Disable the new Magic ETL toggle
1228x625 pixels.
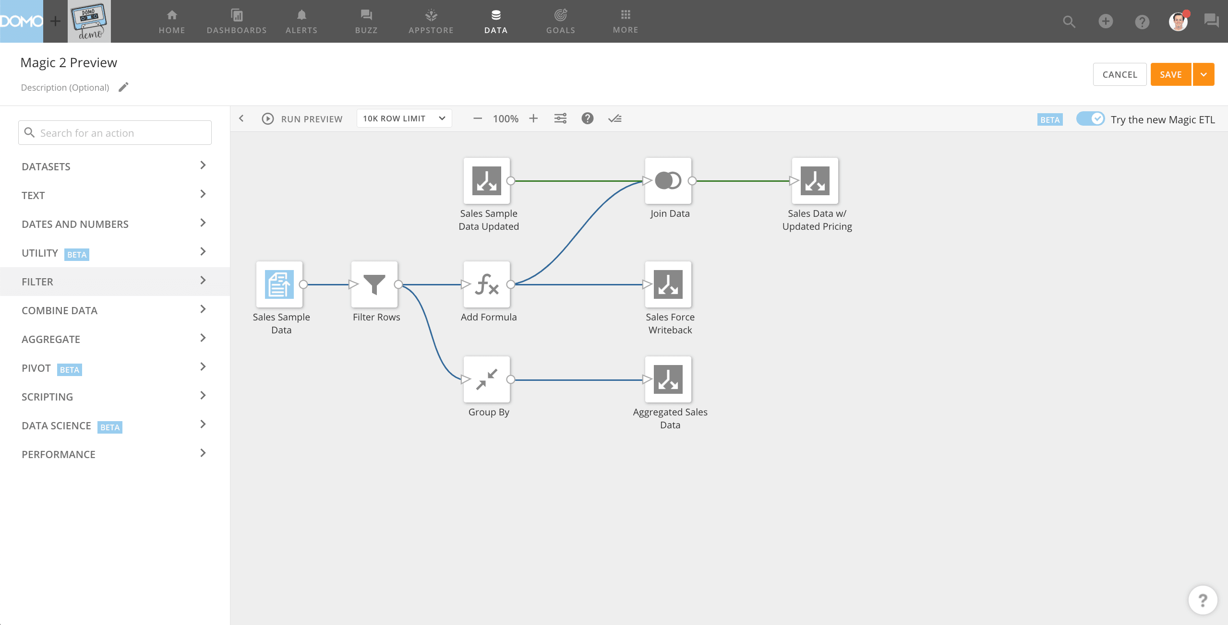pyautogui.click(x=1090, y=119)
